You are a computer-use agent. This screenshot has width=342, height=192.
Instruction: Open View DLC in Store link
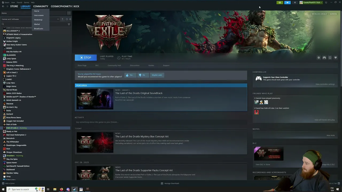(263, 165)
